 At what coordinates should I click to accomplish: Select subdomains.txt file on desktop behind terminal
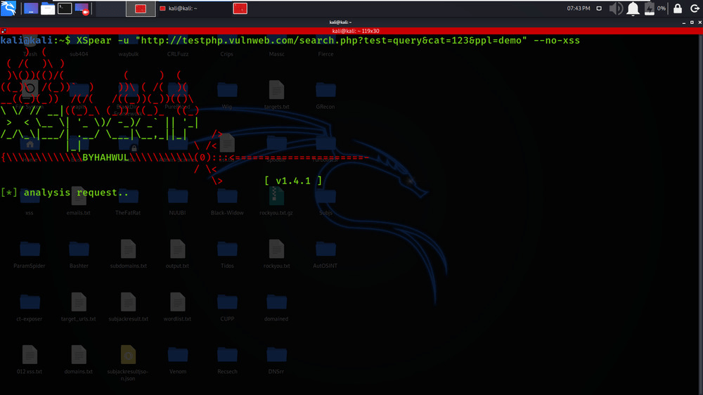coord(128,254)
